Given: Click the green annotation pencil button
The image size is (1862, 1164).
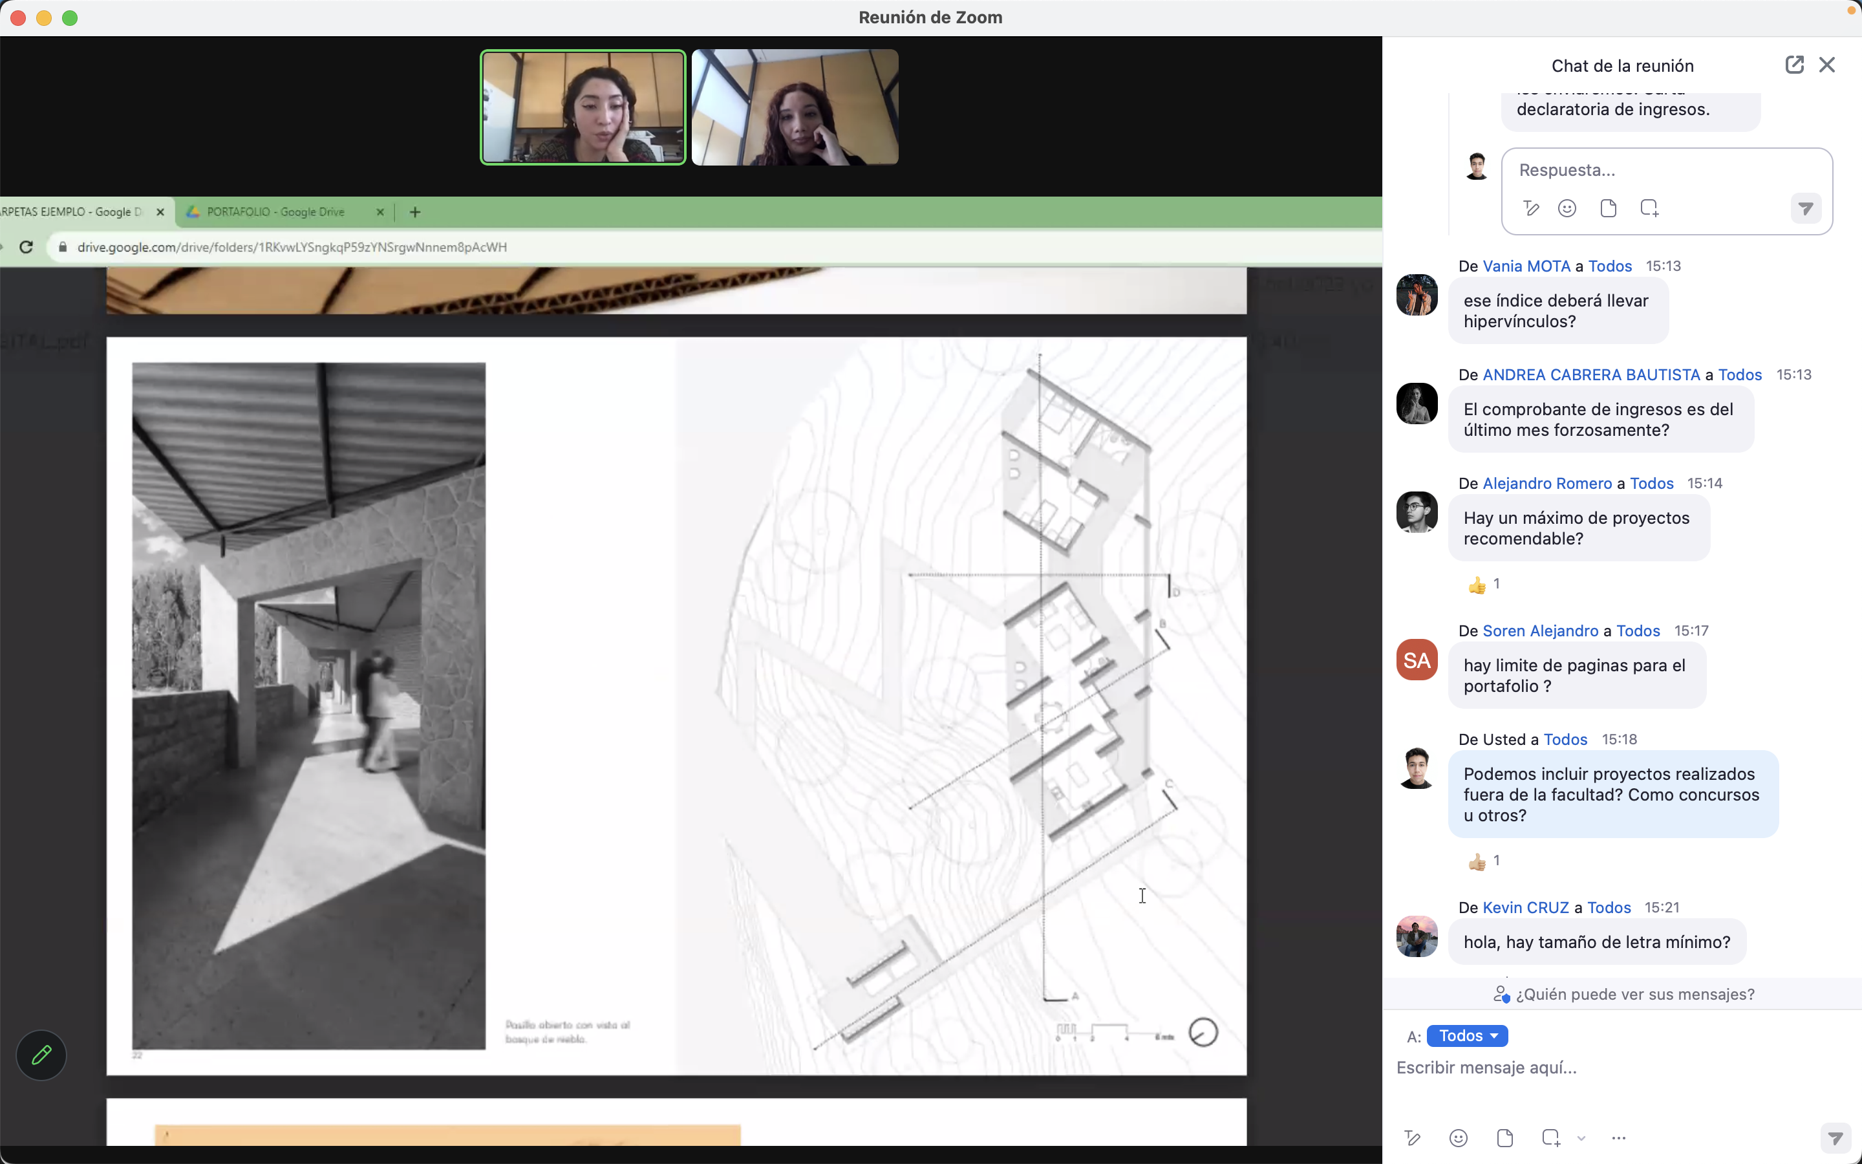Looking at the screenshot, I should point(41,1055).
